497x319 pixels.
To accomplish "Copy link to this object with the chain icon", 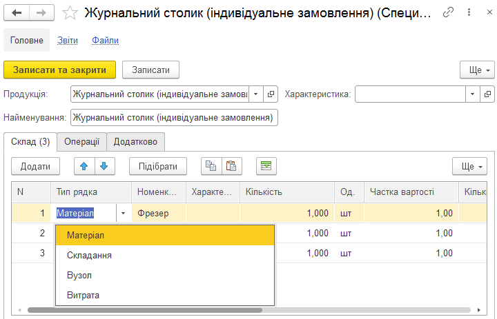I will coord(448,12).
